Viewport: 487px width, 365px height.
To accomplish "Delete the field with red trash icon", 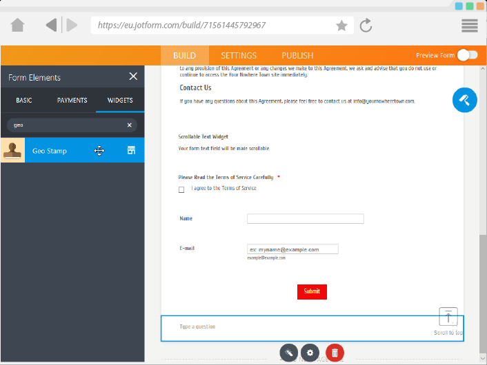I will [335, 353].
